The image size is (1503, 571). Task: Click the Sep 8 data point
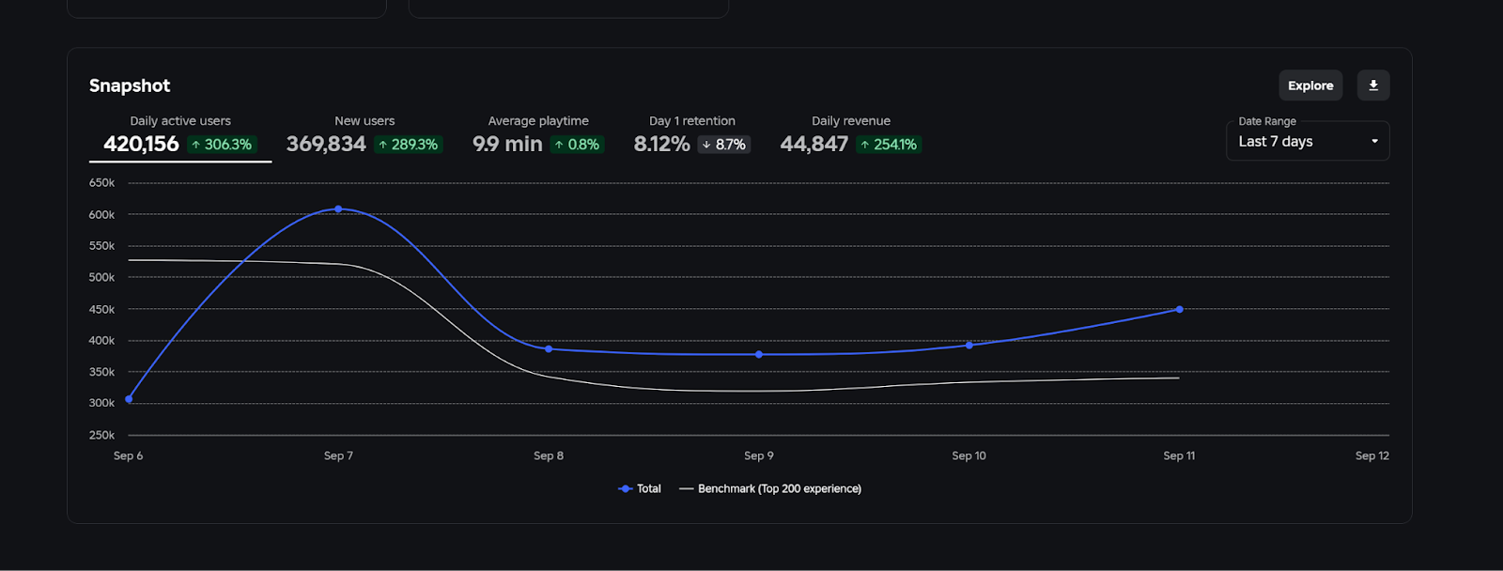[549, 348]
